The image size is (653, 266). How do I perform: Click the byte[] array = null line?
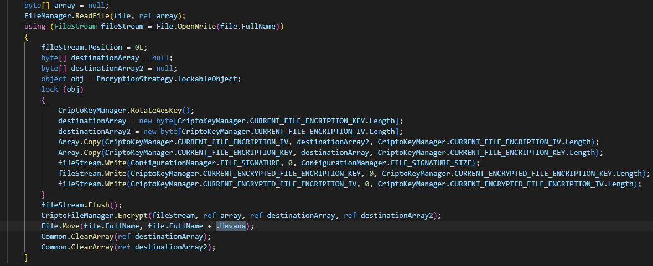pyautogui.click(x=66, y=6)
